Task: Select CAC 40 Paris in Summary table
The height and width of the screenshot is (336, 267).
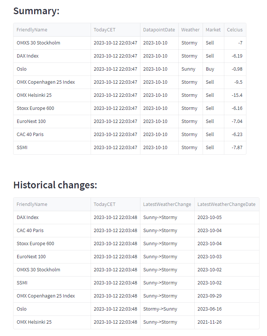Action: pos(30,135)
